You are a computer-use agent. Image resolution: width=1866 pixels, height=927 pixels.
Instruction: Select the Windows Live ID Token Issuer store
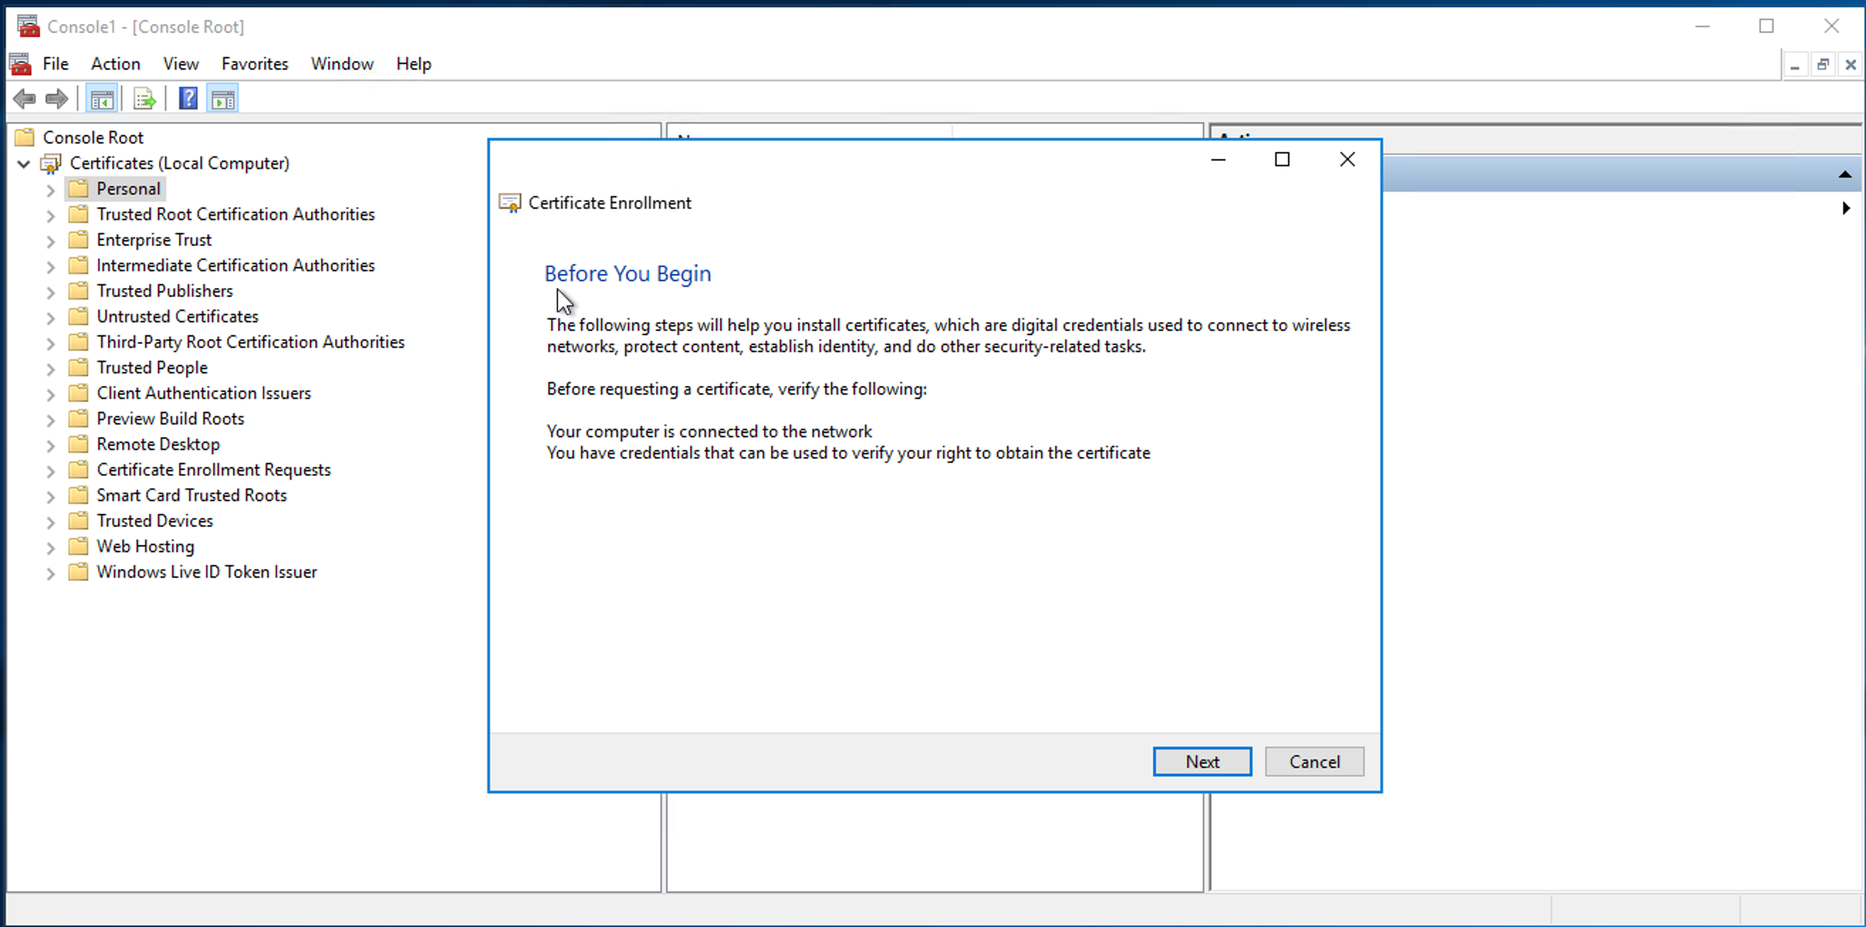[x=207, y=571]
